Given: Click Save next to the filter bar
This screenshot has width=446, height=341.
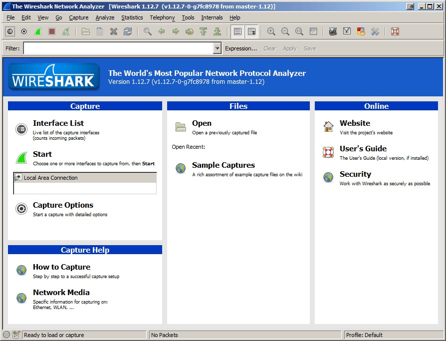Looking at the screenshot, I should (x=310, y=48).
